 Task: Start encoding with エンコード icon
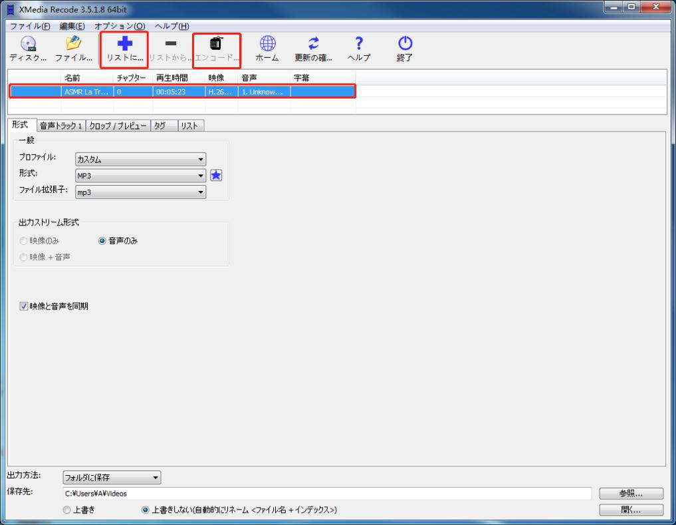coord(217,50)
